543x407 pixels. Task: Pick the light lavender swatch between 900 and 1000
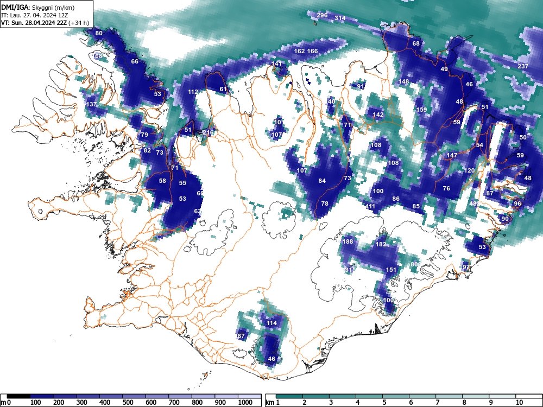226,396
